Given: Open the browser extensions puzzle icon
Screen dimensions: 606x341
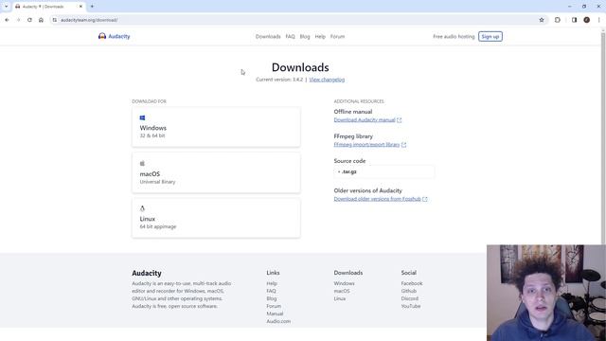Looking at the screenshot, I should click(558, 20).
